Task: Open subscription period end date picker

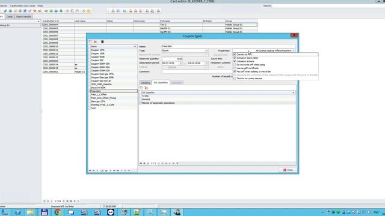Action: point(206,63)
